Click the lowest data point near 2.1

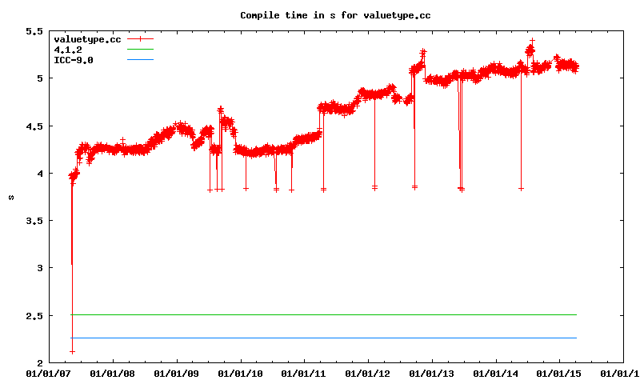[x=72, y=352]
